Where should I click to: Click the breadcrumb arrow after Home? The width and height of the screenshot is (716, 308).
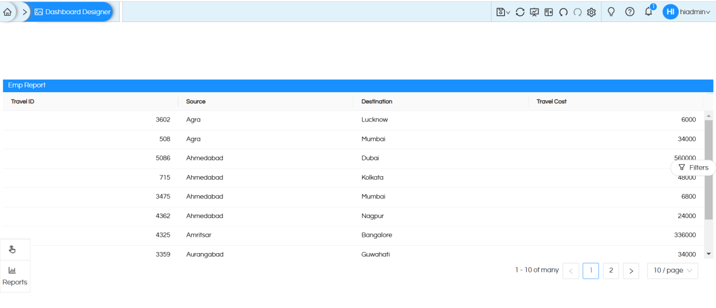pos(25,12)
